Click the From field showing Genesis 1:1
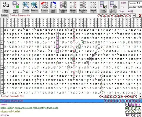This screenshot has width=142, height=117. [135, 3]
